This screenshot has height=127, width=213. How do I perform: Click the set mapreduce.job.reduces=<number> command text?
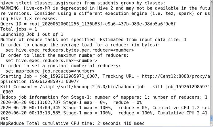[50, 71]
